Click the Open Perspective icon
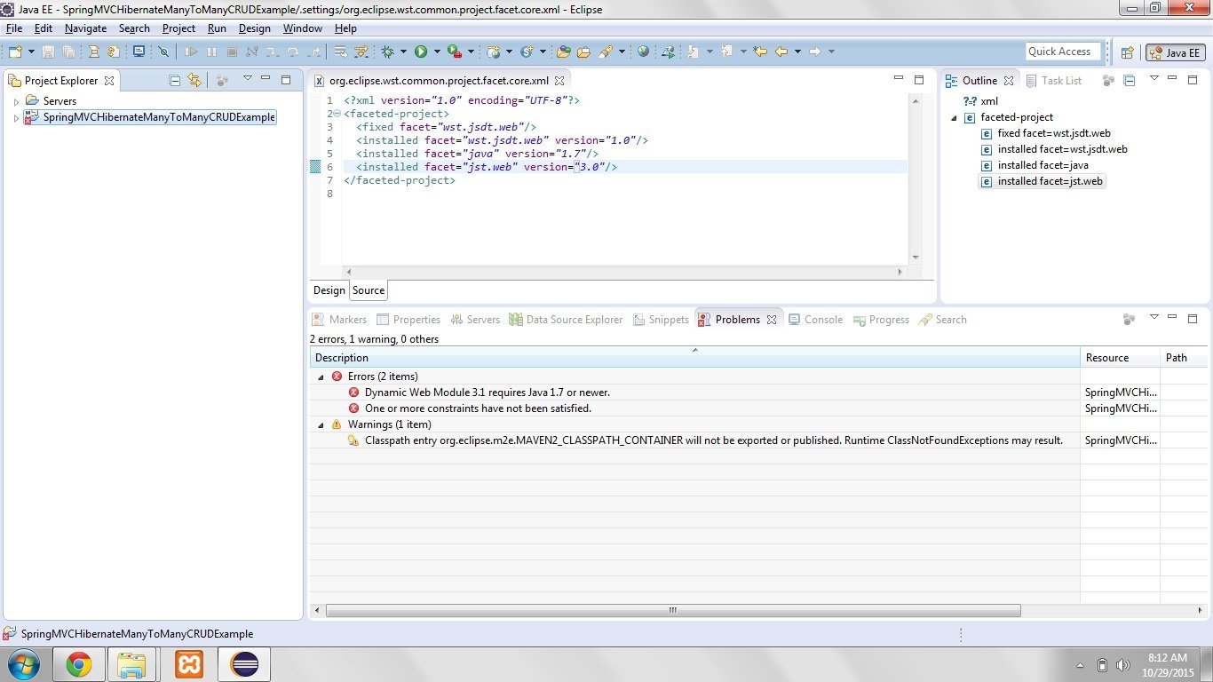 pos(1127,52)
